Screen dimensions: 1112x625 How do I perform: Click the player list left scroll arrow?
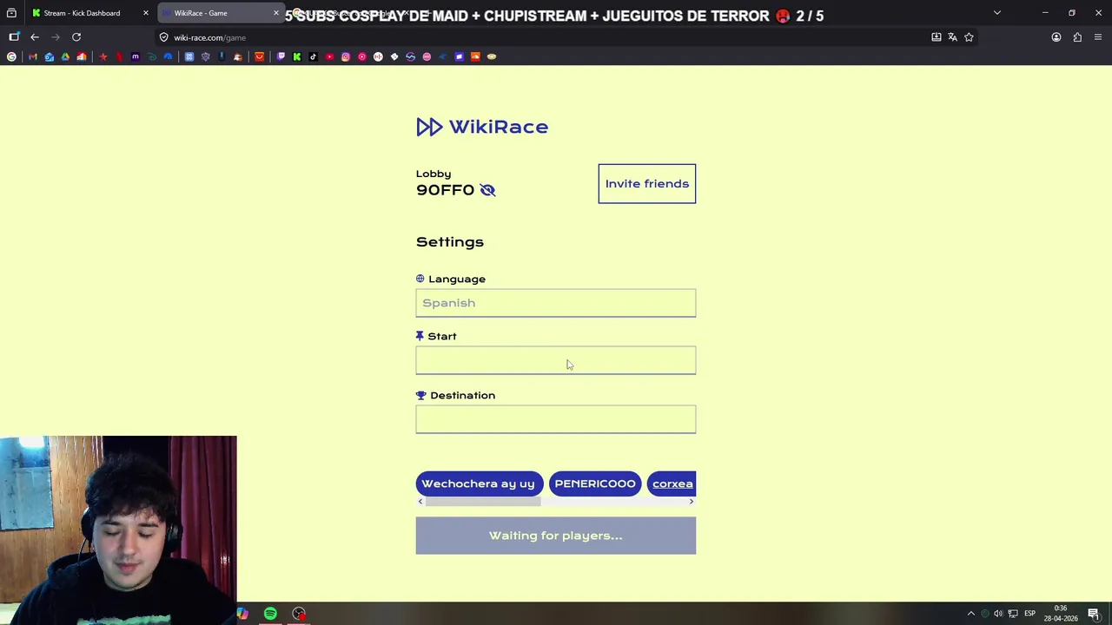[x=420, y=502]
